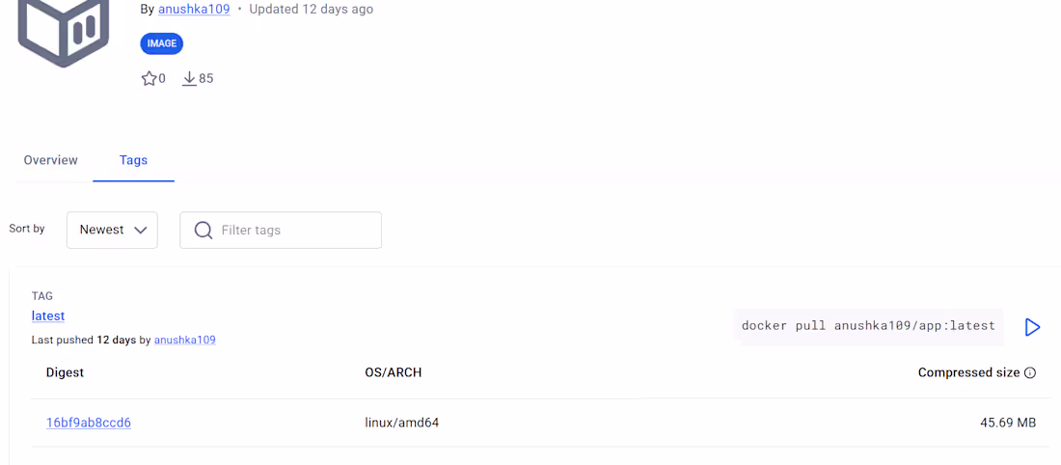Screen dimensions: 1061x465
Task: Open the Newest sort dropdown
Action: point(112,231)
